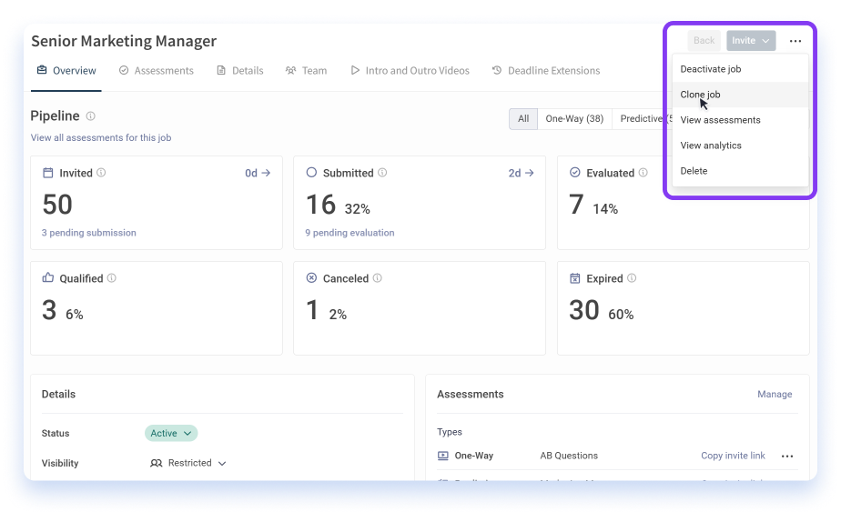Open the three-dot more options menu at top
841x512 pixels.
click(795, 41)
